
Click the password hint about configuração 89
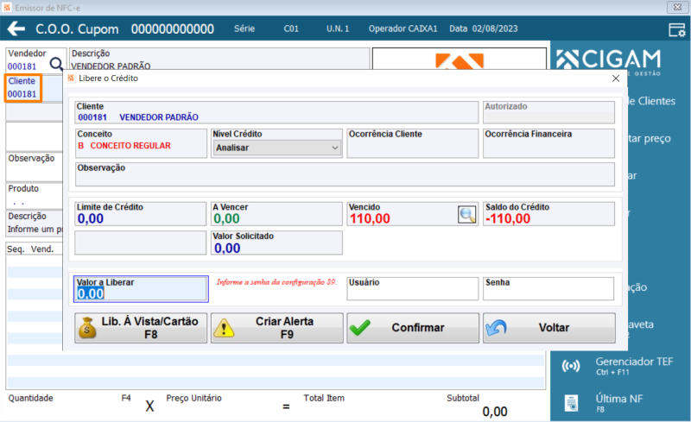276,282
